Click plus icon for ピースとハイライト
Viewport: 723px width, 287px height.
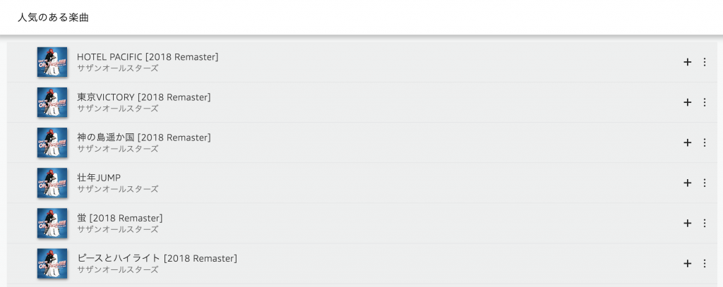687,264
